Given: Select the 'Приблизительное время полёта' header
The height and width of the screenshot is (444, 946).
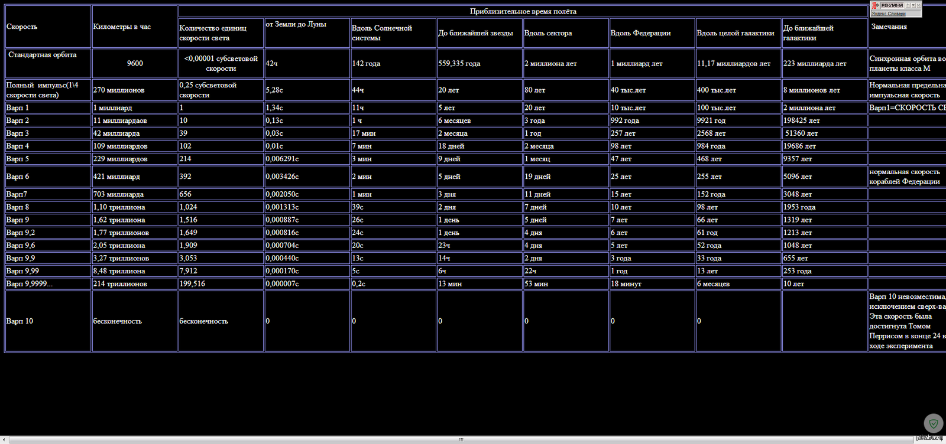Looking at the screenshot, I should click(x=523, y=11).
